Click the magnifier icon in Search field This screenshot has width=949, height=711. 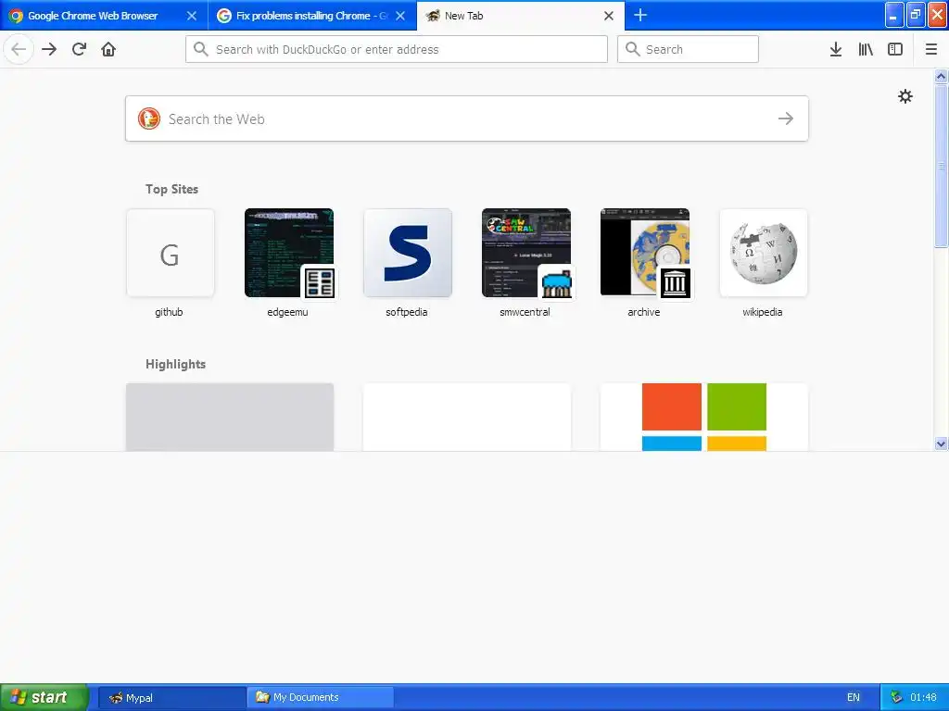point(632,49)
